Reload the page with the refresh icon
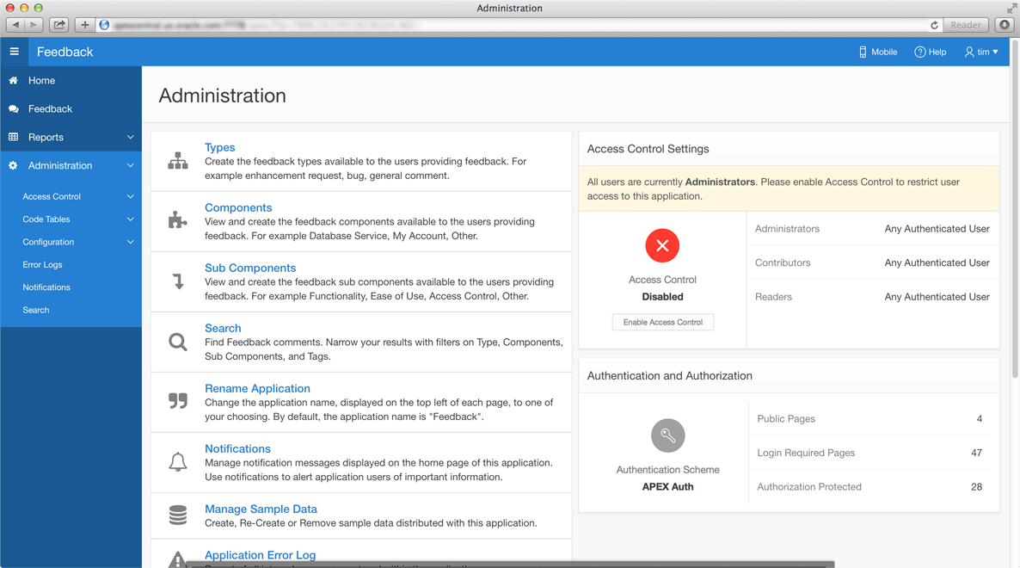This screenshot has width=1020, height=568. point(934,25)
